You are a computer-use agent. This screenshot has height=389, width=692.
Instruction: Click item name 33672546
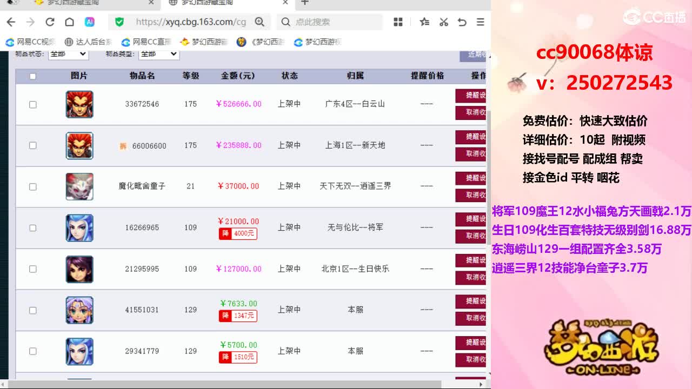pyautogui.click(x=142, y=104)
